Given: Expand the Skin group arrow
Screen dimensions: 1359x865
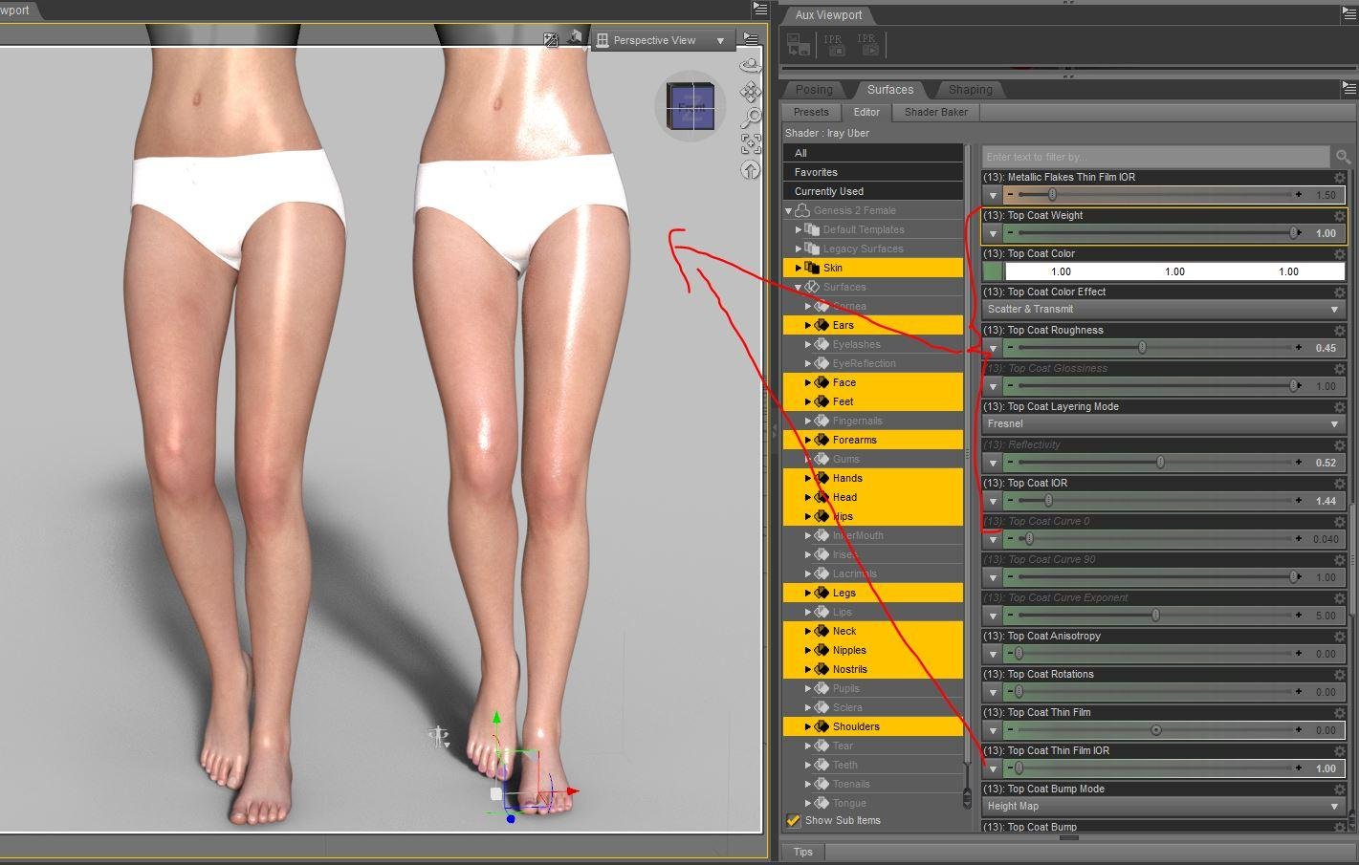Looking at the screenshot, I should point(799,268).
